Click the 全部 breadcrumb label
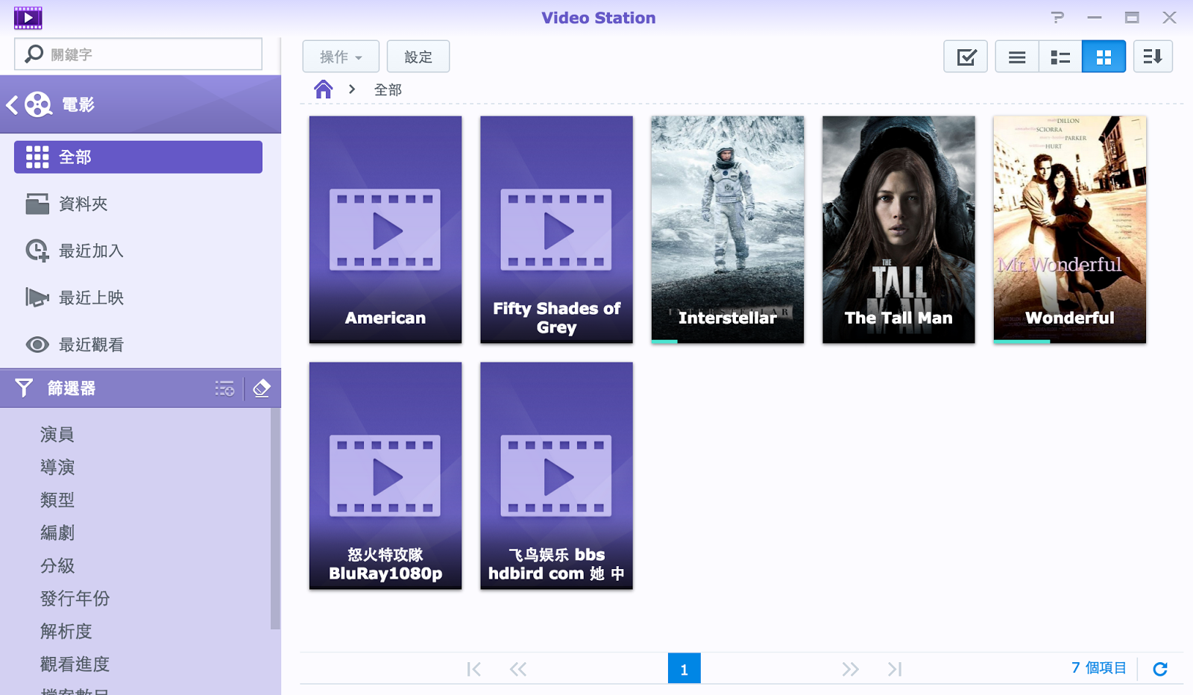Image resolution: width=1193 pixels, height=695 pixels. [388, 89]
